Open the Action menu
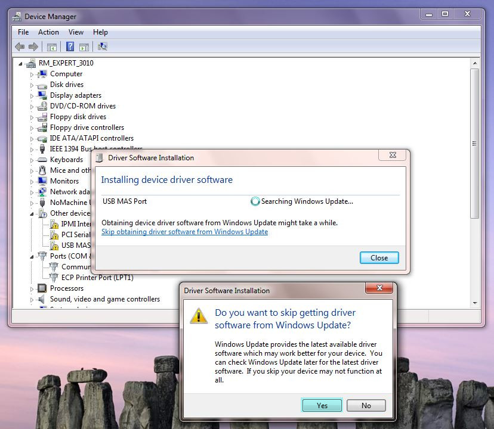Viewport: 494px width, 429px height. point(48,32)
